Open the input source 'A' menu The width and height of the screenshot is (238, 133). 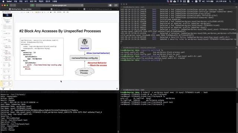point(188,1)
